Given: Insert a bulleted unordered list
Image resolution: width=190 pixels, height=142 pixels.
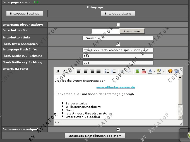Looking at the screenshot, I should tap(107, 71).
